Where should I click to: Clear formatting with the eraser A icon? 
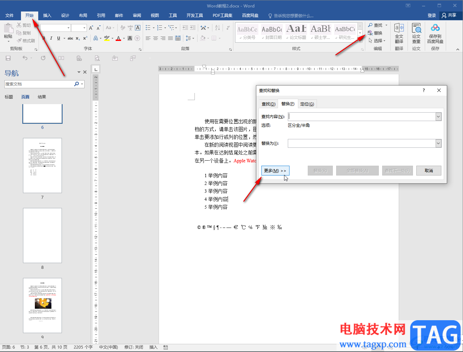pos(123,28)
